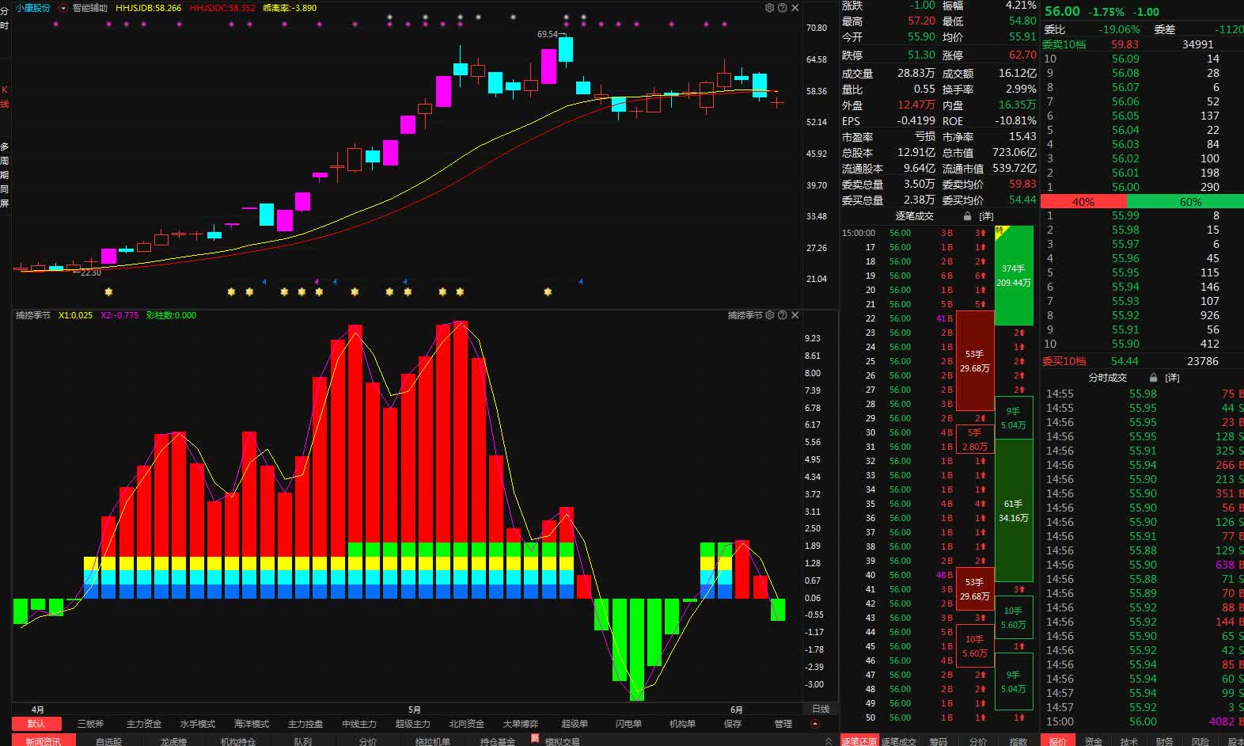Open the 自选股 bottom tab

tap(108, 741)
